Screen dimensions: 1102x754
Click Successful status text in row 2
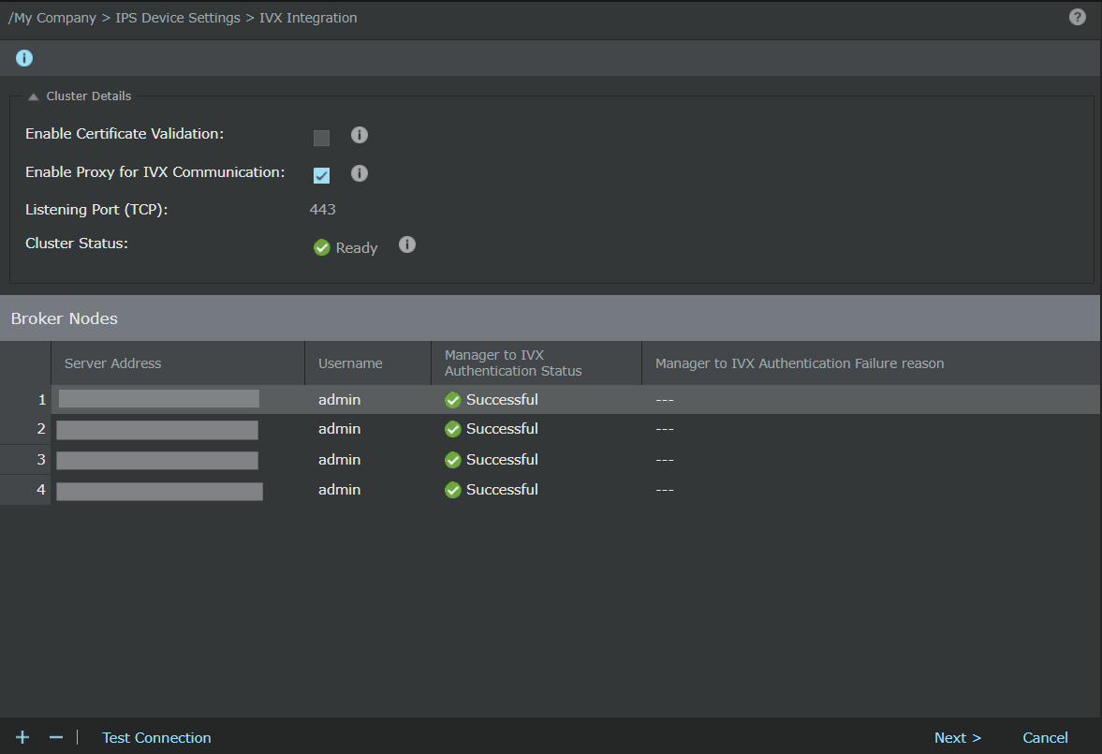point(502,429)
